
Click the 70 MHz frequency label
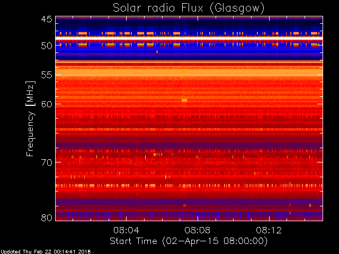tap(47, 162)
